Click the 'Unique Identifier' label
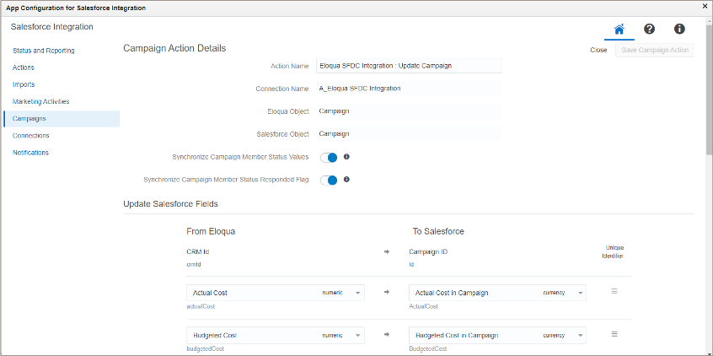 (x=614, y=252)
